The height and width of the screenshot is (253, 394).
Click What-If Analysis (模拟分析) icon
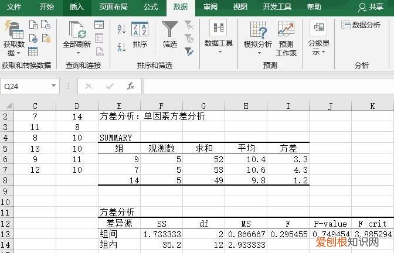[x=258, y=30]
